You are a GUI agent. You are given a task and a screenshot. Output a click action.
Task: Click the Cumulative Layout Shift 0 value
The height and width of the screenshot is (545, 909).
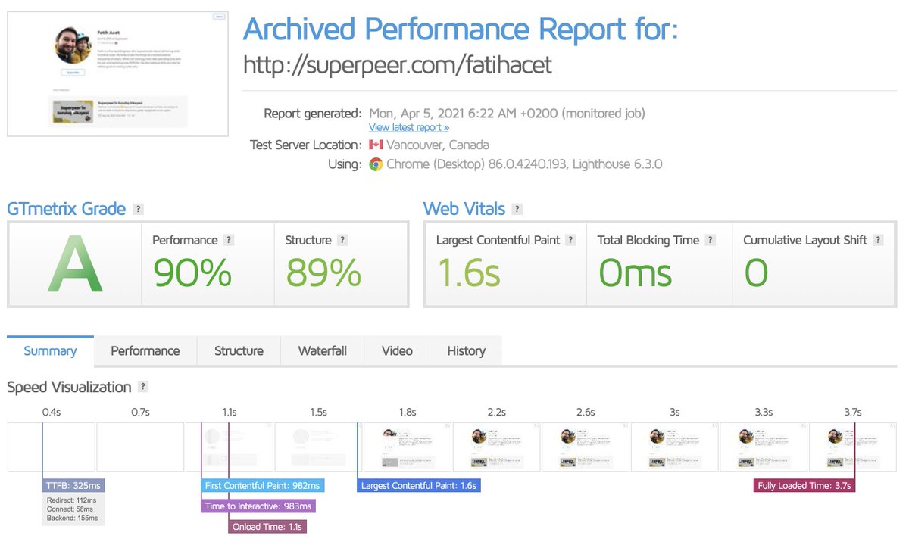coord(756,272)
